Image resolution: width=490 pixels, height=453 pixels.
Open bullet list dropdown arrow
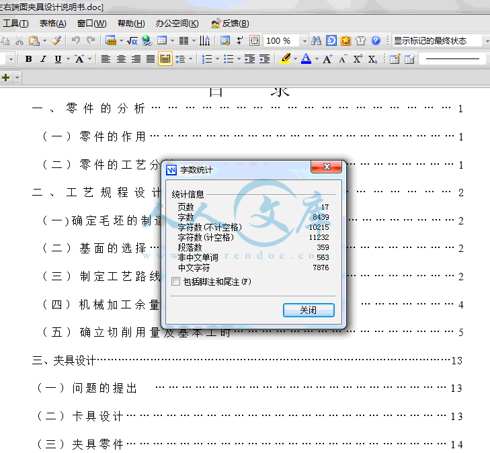[239, 58]
